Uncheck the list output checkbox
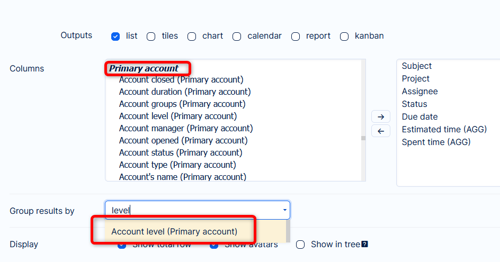Viewport: 500px width, 262px height. tap(115, 37)
